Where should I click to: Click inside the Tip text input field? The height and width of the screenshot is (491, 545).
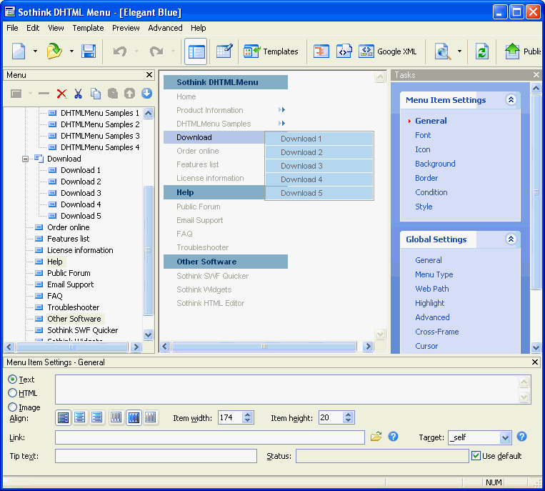[x=156, y=456]
